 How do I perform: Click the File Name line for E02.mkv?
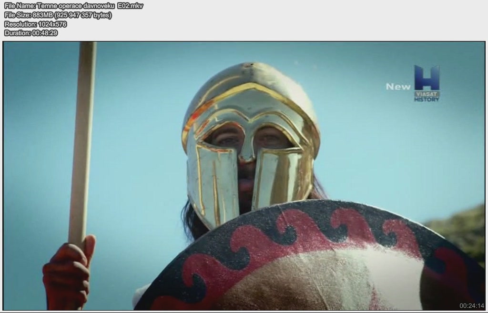point(73,6)
